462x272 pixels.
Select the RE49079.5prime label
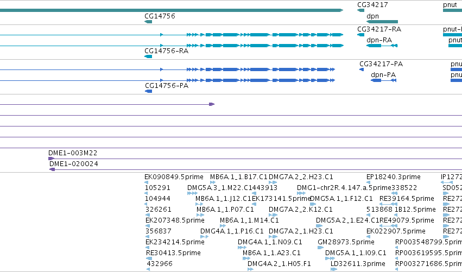tap(407, 220)
